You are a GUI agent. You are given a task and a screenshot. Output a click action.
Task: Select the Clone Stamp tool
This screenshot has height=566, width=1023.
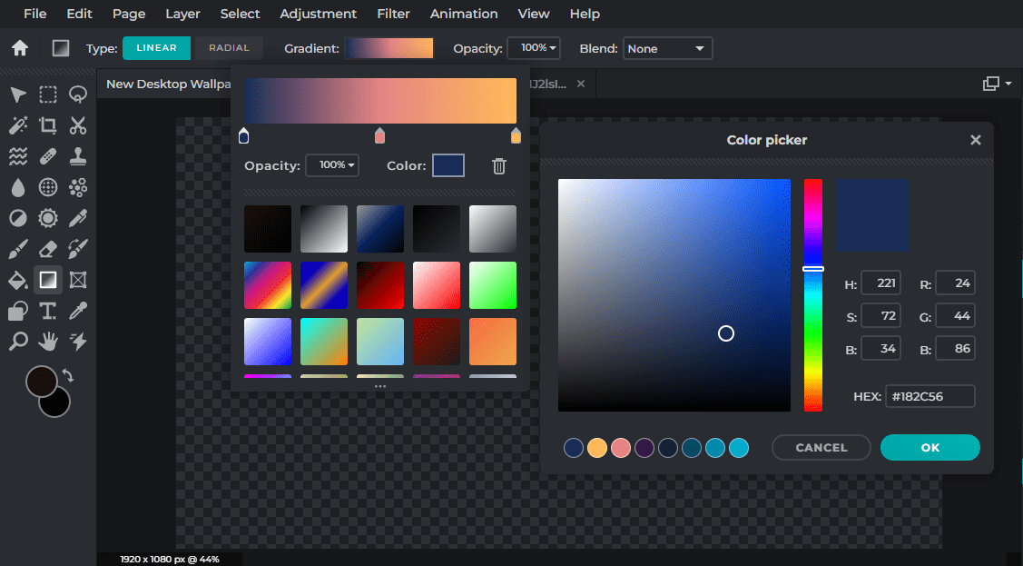[78, 156]
